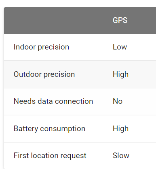Click the Slow value for first location
Screen dimensions: 156x169
pos(121,156)
